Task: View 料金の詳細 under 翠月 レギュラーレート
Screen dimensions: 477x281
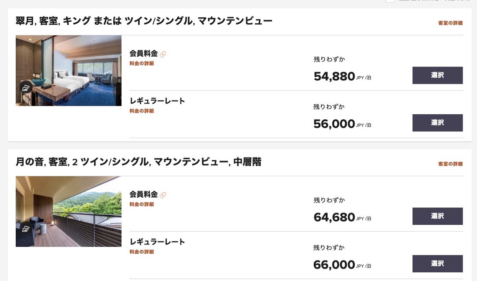Action: click(141, 111)
